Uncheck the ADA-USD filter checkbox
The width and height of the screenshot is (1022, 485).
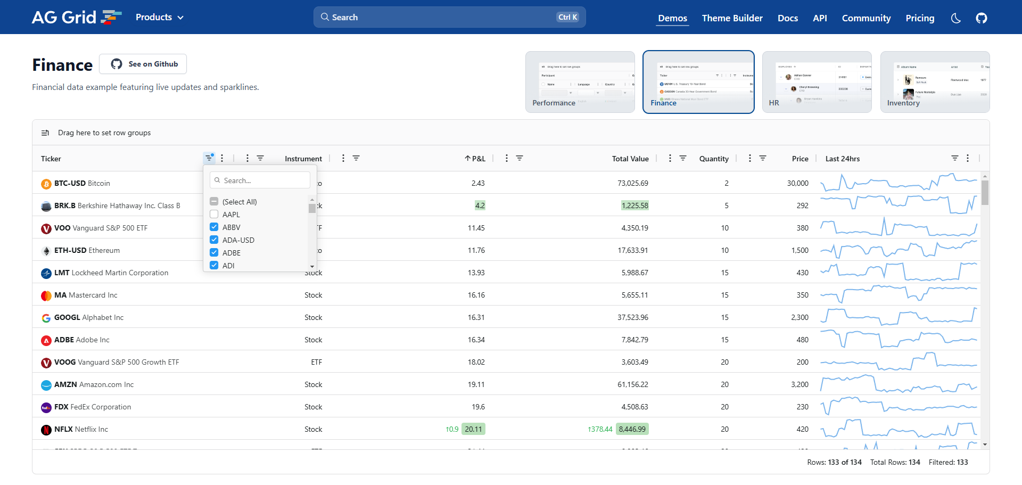pos(214,240)
